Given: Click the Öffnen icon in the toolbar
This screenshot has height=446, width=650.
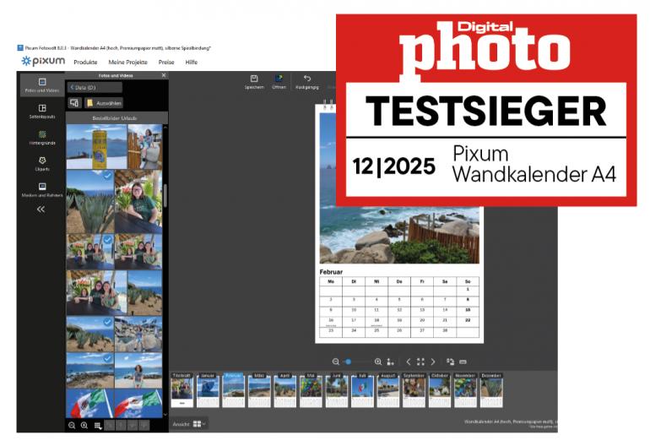Looking at the screenshot, I should point(279,81).
